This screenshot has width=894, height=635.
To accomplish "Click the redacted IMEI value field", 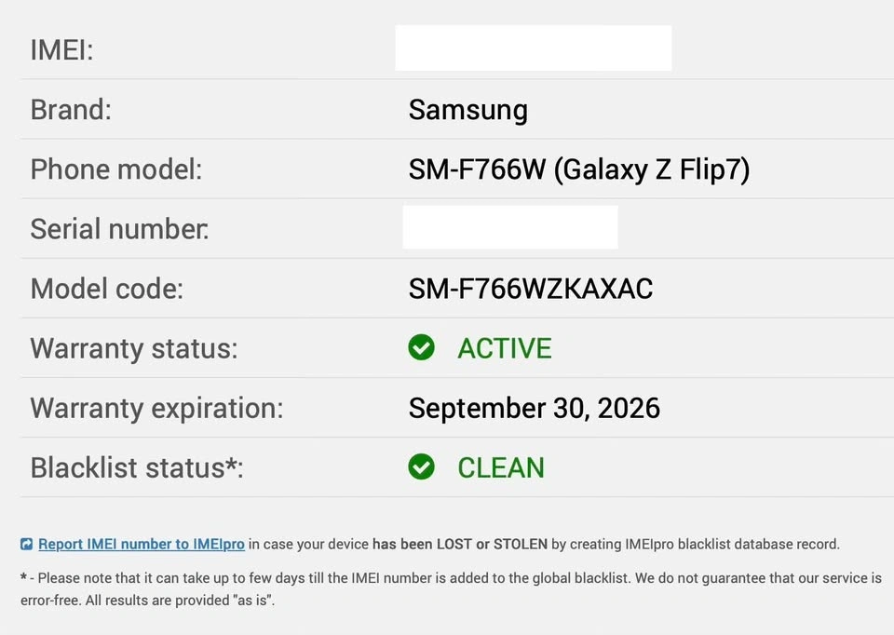I will click(533, 48).
